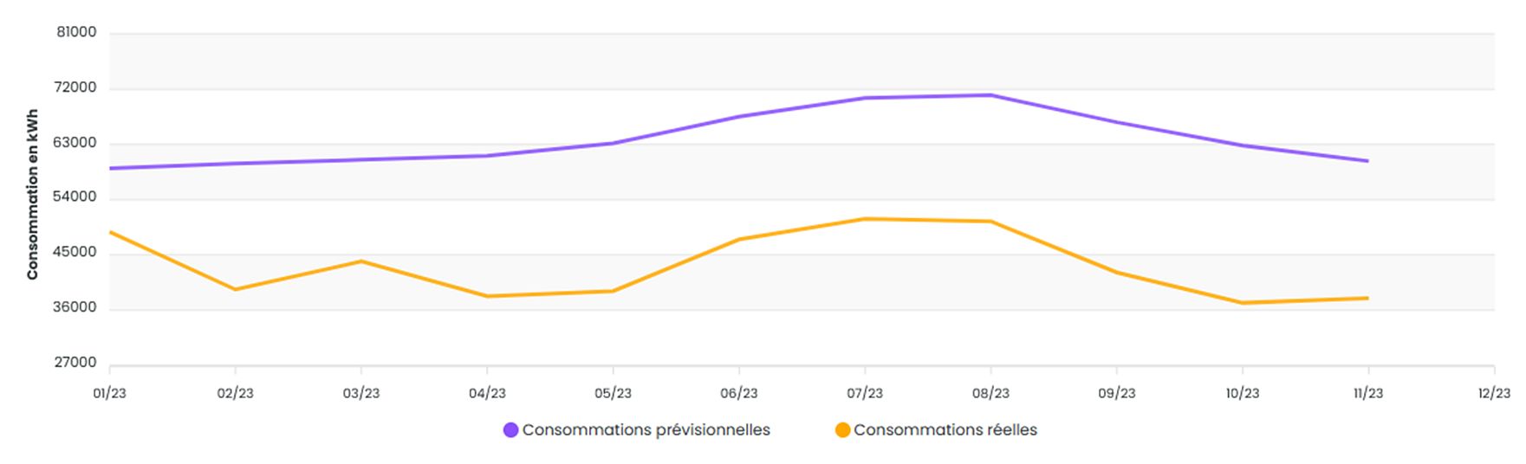The width and height of the screenshot is (1526, 464).
Task: Click the 45000 y-axis label
Action: click(x=76, y=253)
